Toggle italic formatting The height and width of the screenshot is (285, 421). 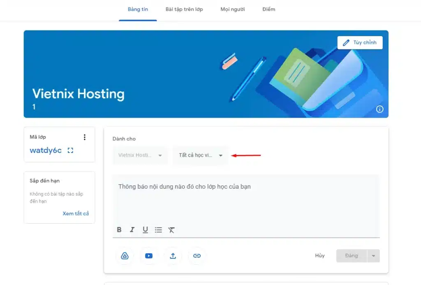132,230
